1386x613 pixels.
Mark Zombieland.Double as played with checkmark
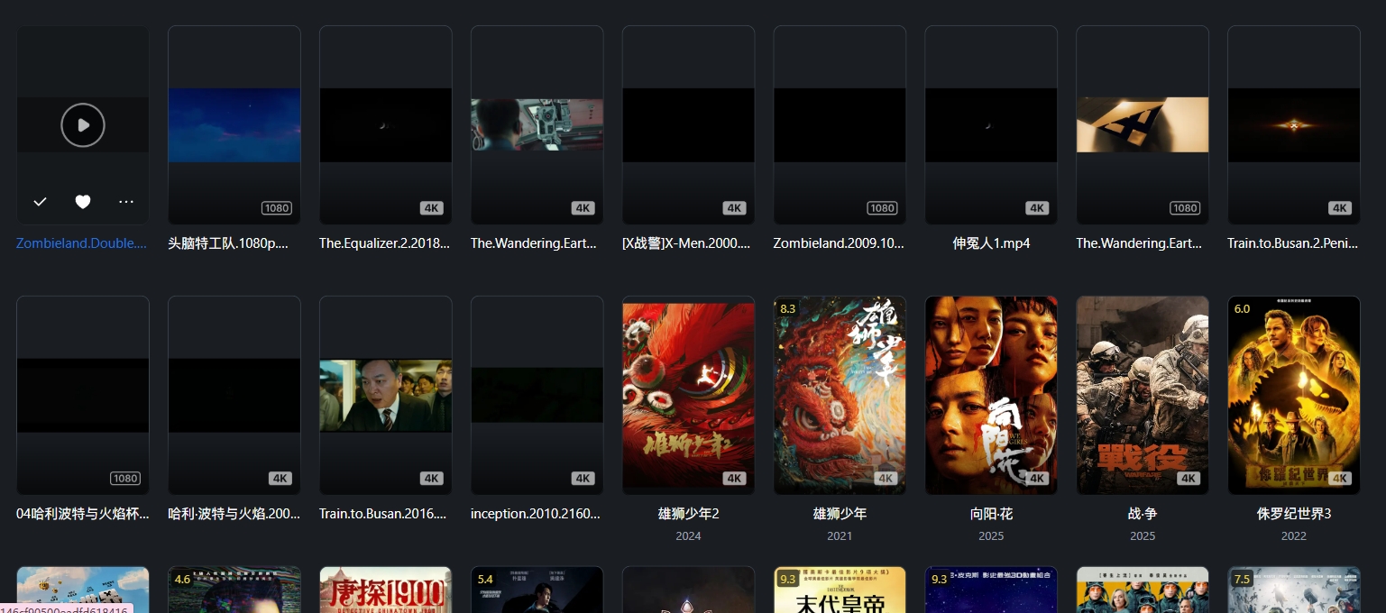click(40, 202)
